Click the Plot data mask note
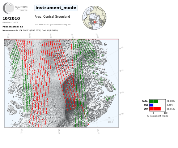This screenshot has height=148, width=178. 52,25
